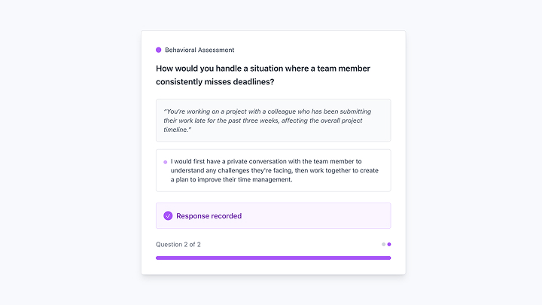Click the middle of the purple progress bar
542x305 pixels.
coord(273,258)
